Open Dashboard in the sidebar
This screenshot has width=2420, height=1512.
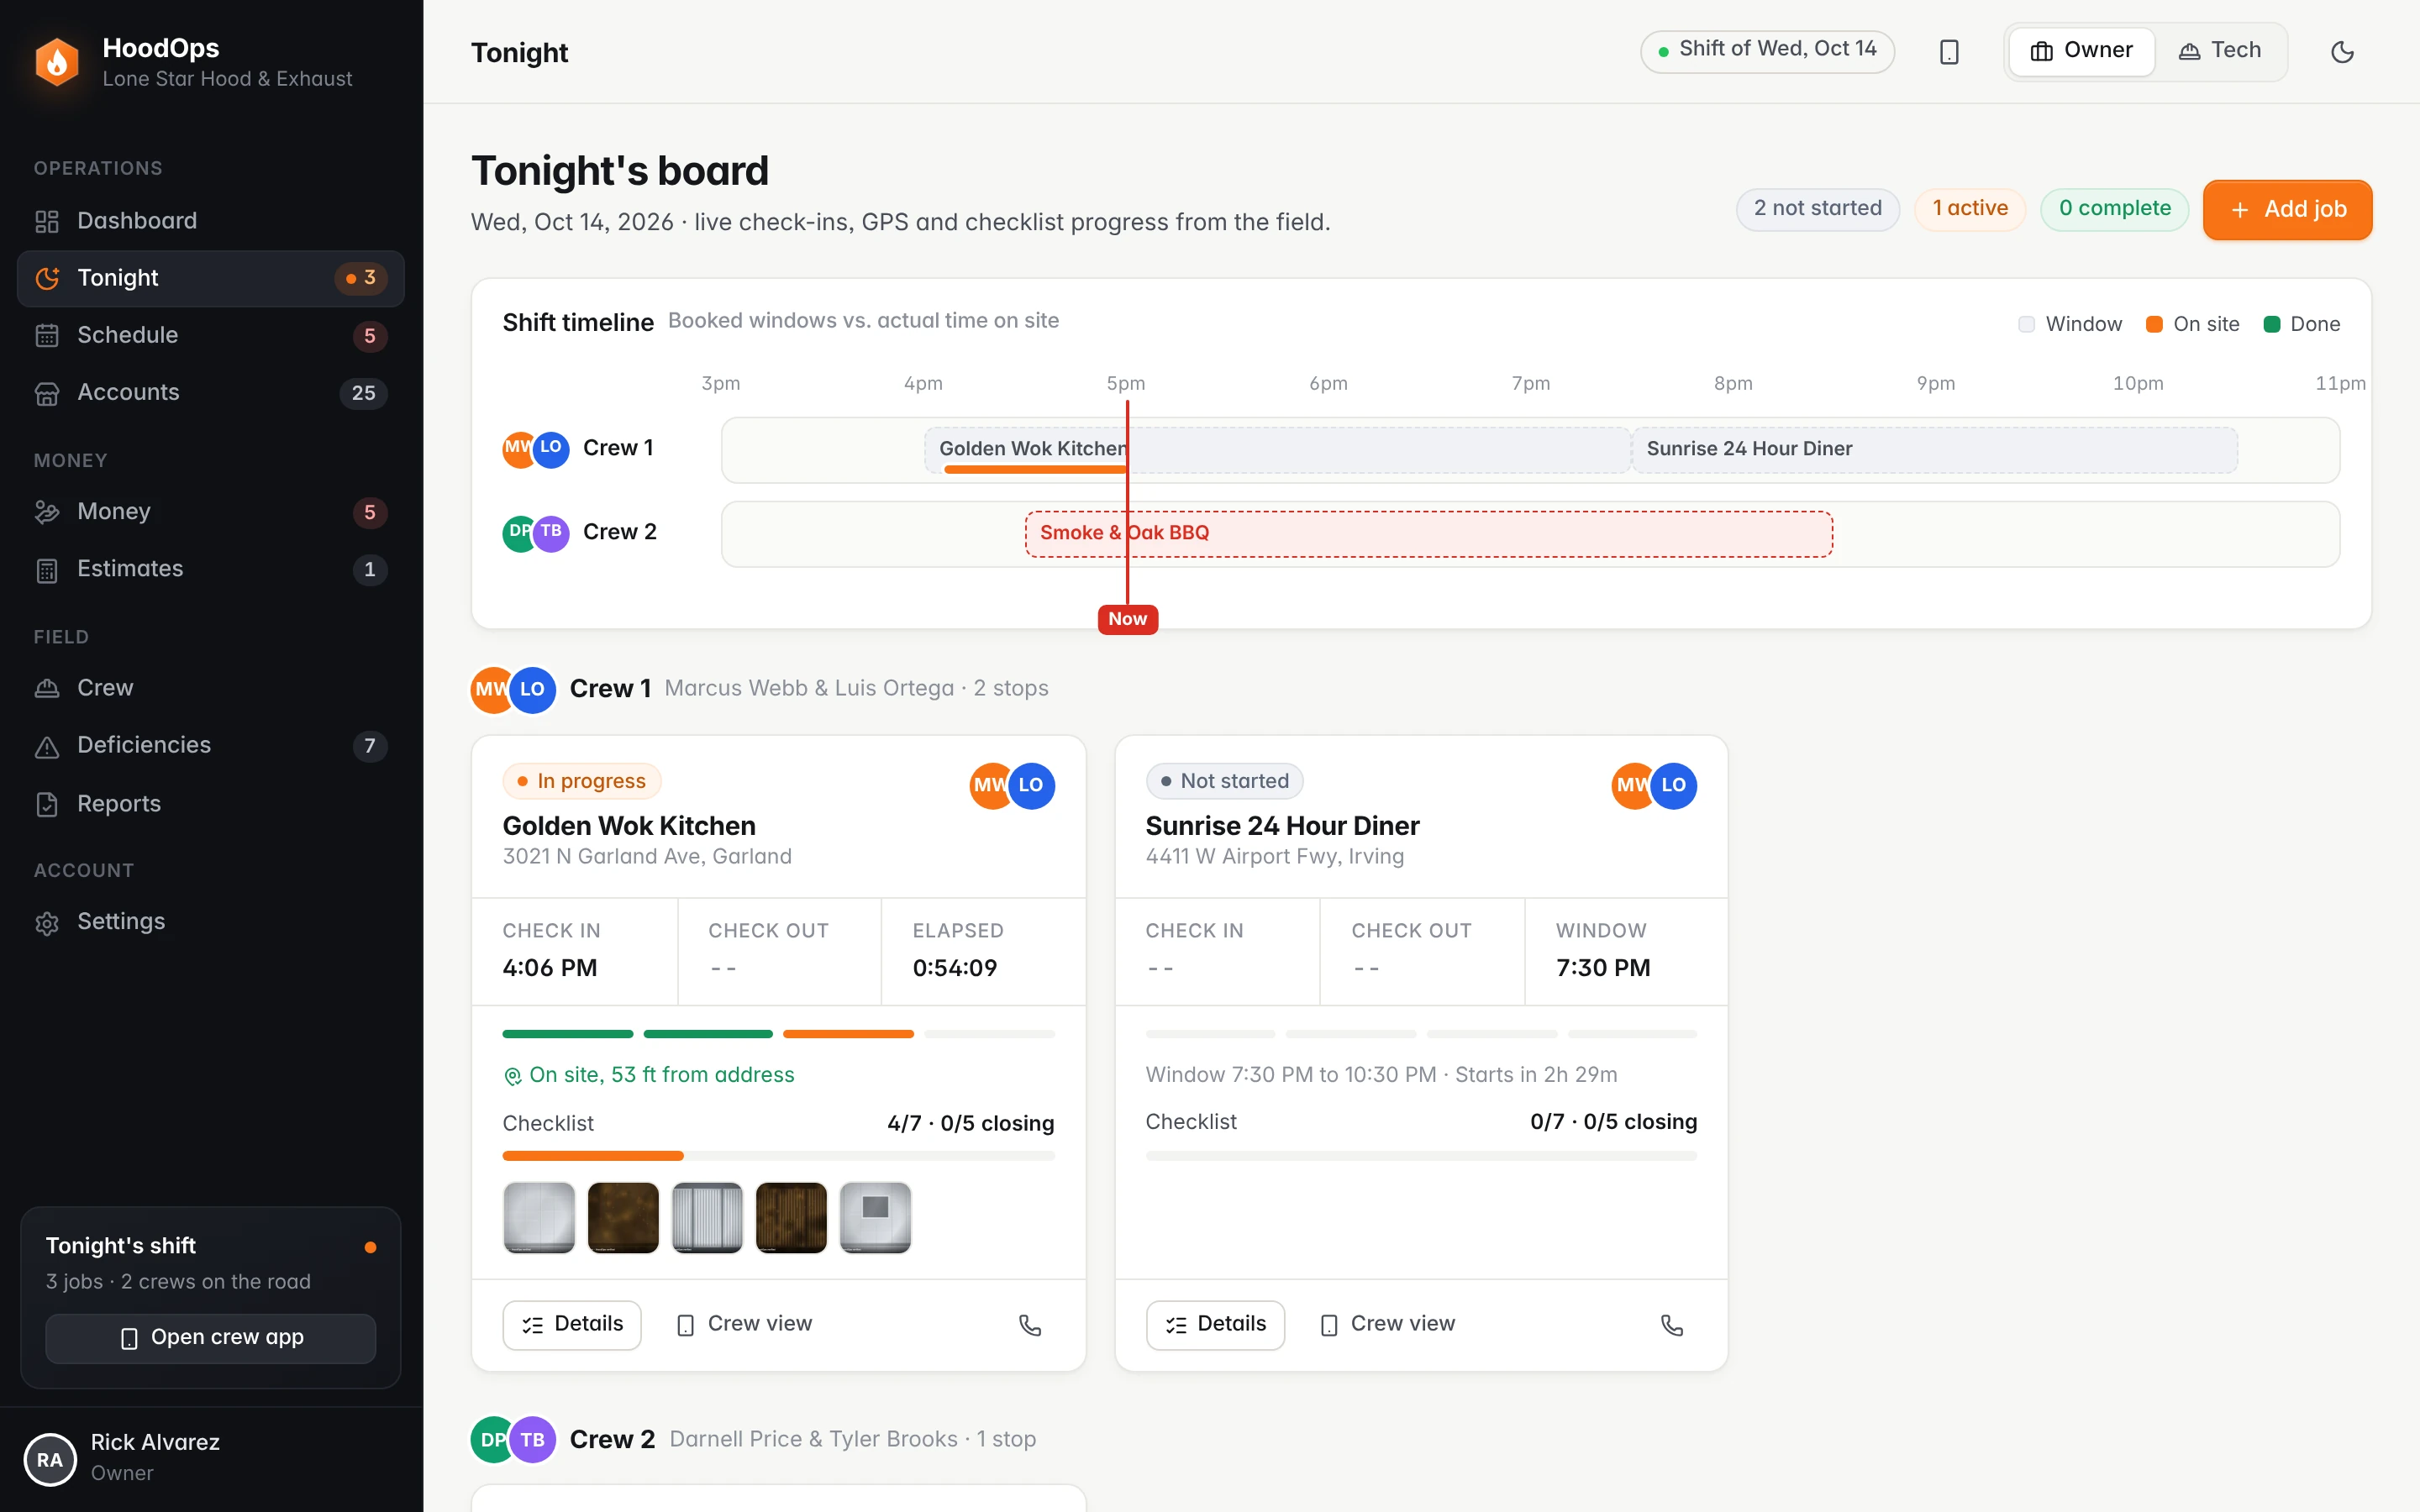[210, 221]
